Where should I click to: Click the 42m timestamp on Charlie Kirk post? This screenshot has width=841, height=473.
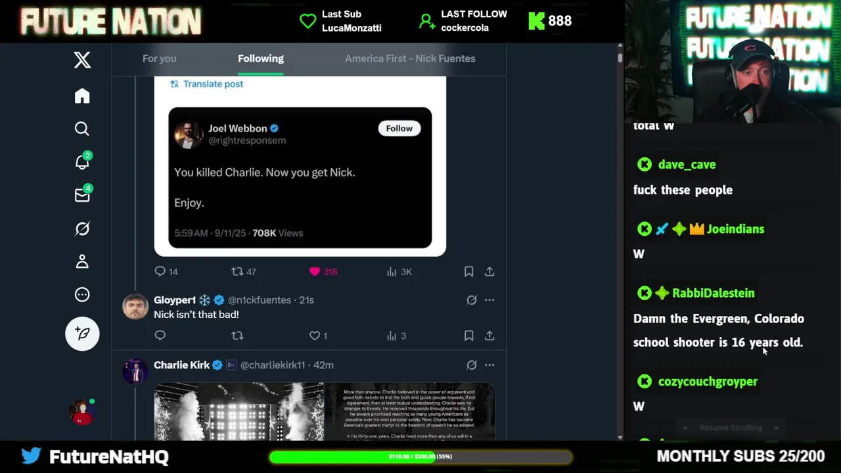tap(323, 365)
